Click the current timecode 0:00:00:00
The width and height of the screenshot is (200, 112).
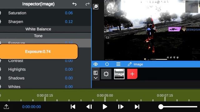[x=32, y=107]
